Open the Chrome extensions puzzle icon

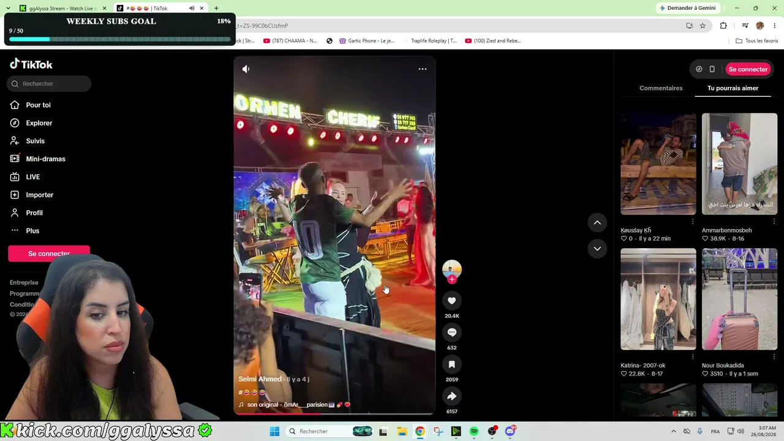pos(723,26)
